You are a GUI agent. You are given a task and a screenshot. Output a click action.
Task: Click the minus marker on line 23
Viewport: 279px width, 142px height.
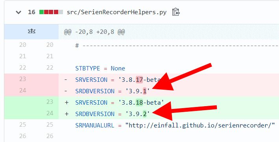[x=66, y=79]
